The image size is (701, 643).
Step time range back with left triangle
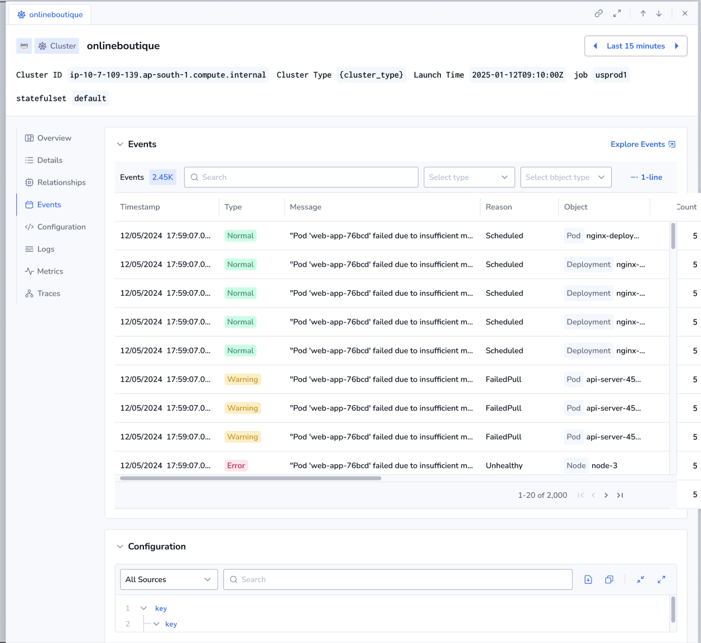(595, 46)
